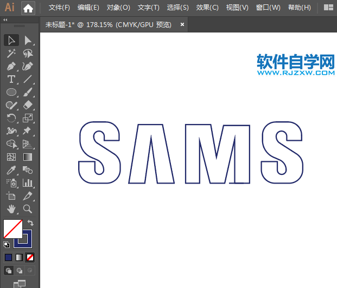Viewport: 337px width, 288px height.
Task: Pick the Shape Builder tool
Action: 11,144
